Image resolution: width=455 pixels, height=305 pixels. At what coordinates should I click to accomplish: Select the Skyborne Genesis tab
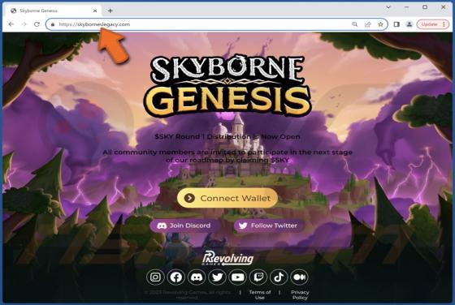pos(54,11)
